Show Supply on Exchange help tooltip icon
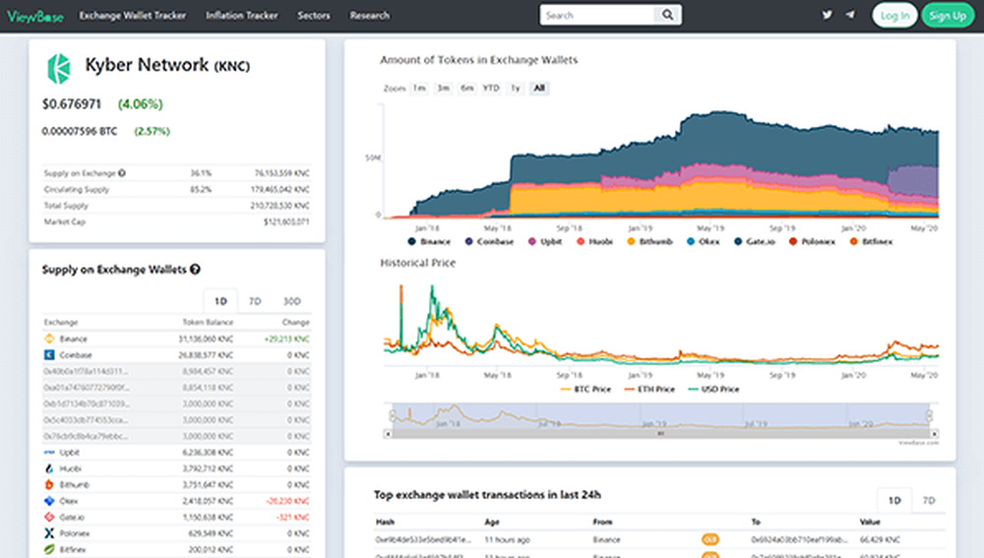 pyautogui.click(x=122, y=173)
